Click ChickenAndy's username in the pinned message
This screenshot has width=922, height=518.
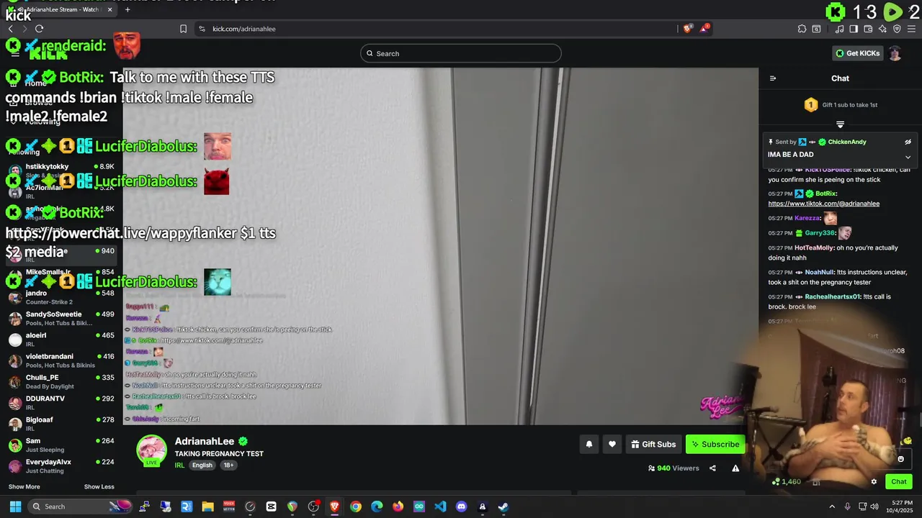click(x=847, y=142)
